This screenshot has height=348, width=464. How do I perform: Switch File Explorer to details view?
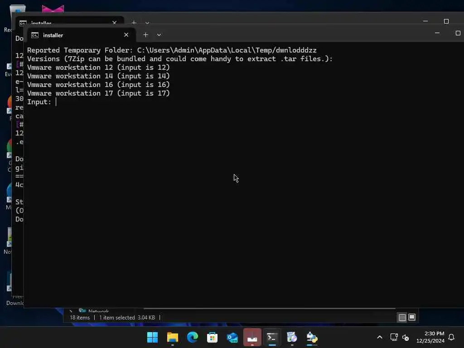pos(402,318)
